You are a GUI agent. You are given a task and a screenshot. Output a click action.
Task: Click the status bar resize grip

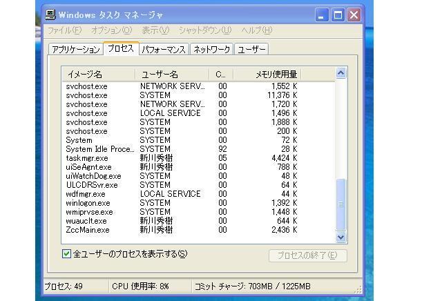(358, 289)
